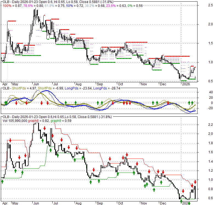Click the '2026' label on top chart time axis

click(186, 84)
